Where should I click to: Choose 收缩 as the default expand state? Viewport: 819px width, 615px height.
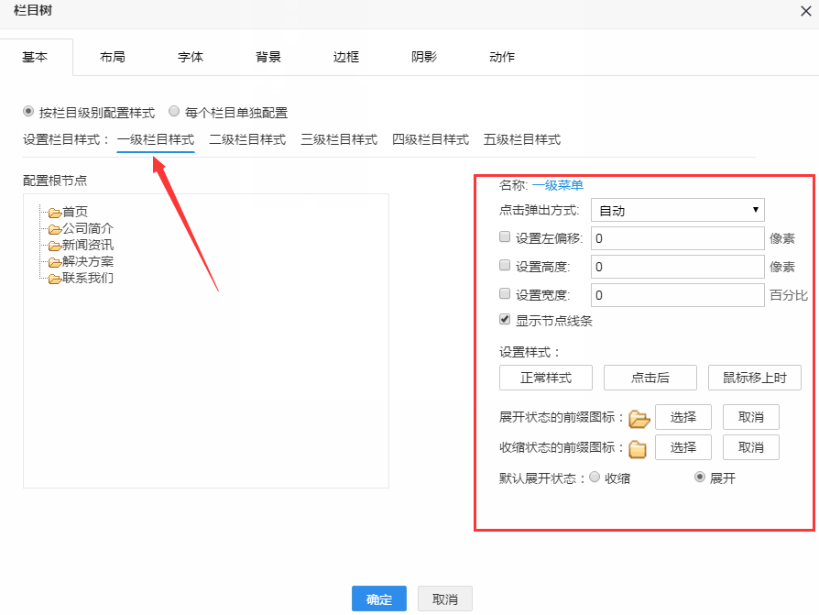(595, 478)
